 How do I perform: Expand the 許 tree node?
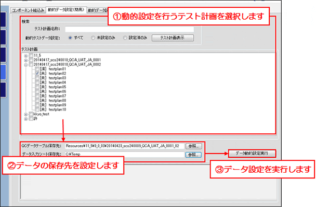pos(26,119)
